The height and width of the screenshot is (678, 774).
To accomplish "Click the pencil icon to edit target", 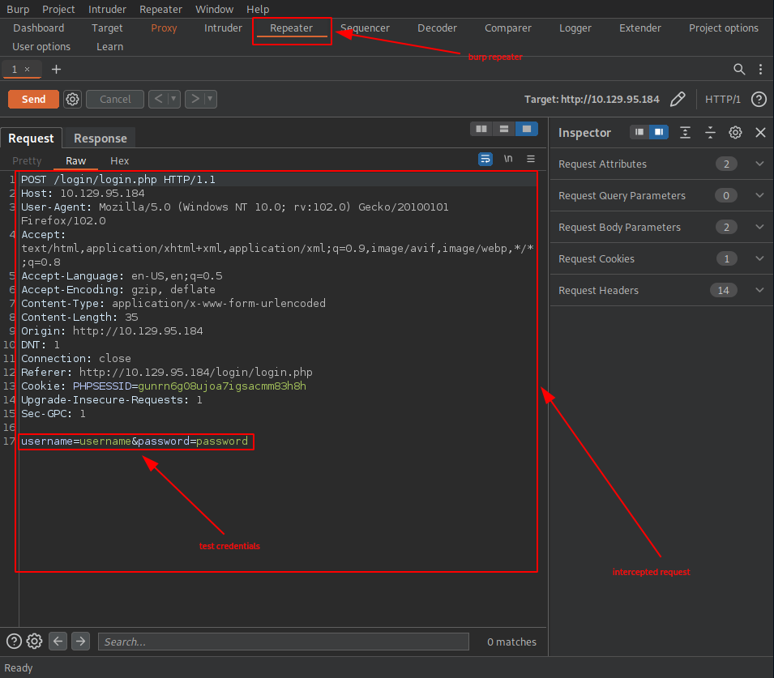I will coord(678,99).
